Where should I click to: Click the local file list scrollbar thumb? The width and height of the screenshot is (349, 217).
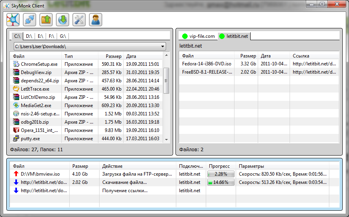pyautogui.click(x=166, y=81)
